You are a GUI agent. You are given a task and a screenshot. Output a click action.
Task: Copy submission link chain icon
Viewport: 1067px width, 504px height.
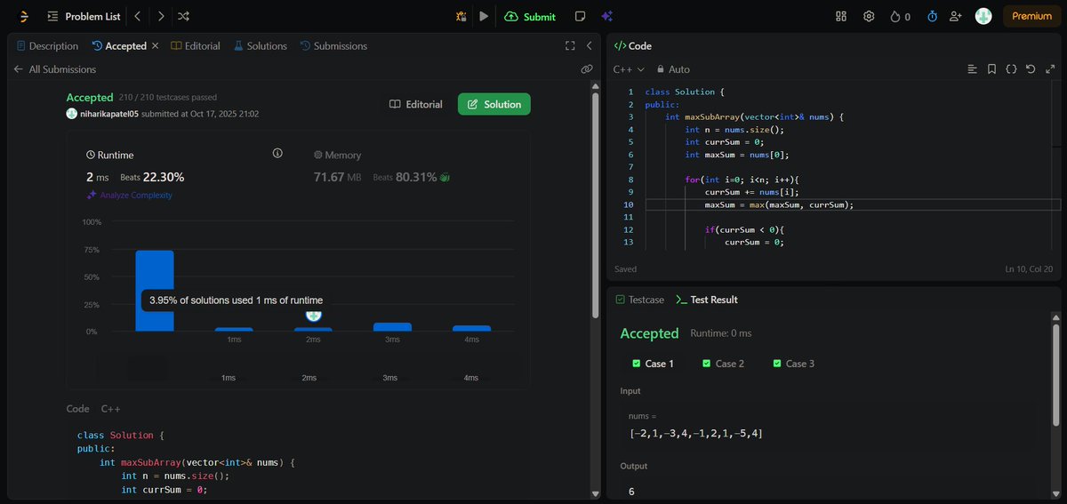pyautogui.click(x=587, y=68)
